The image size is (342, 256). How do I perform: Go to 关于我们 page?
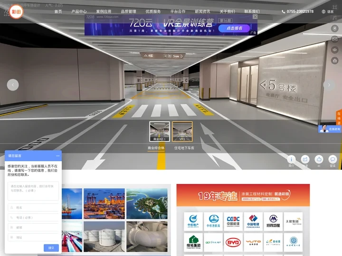point(227,11)
